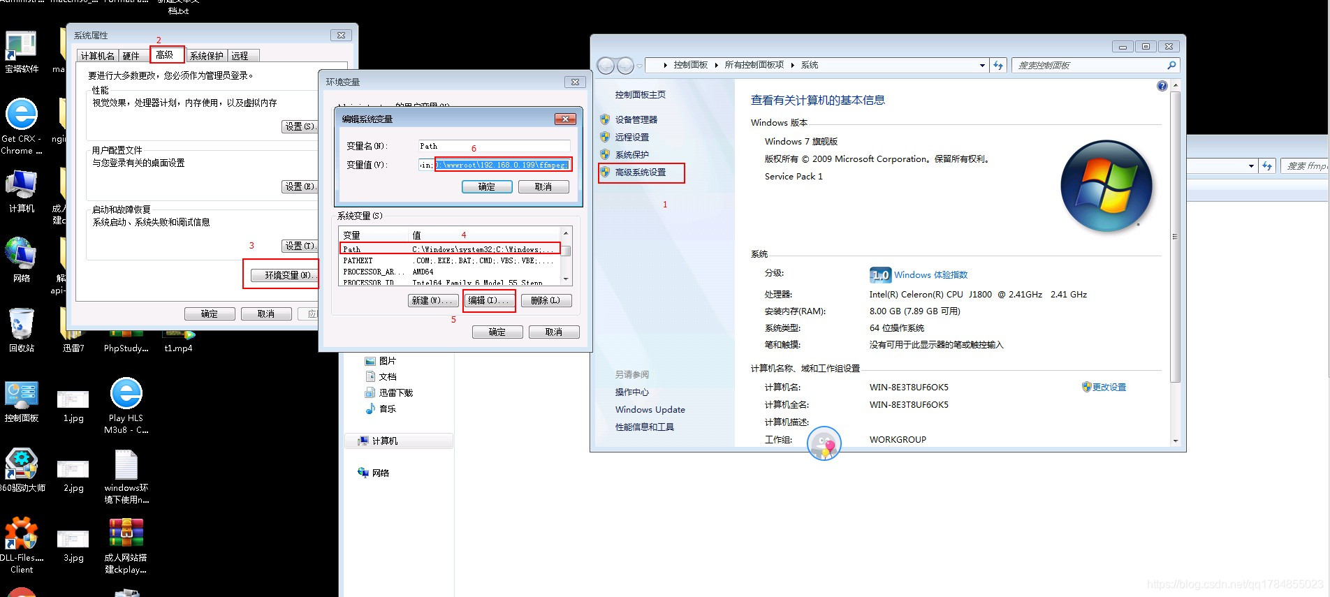Click 性能 设置(S) button
The width and height of the screenshot is (1330, 597).
(x=299, y=126)
